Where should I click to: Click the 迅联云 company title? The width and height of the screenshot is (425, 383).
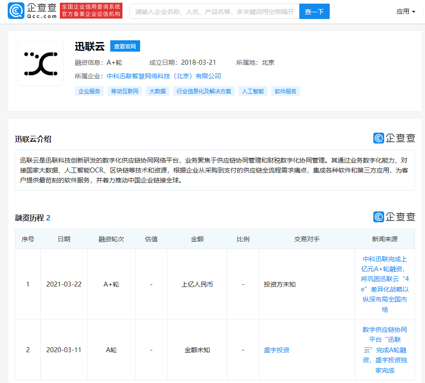90,46
